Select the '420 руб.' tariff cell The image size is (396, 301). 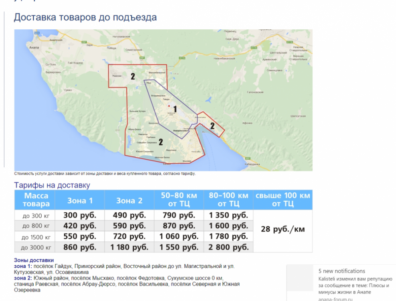coord(79,226)
